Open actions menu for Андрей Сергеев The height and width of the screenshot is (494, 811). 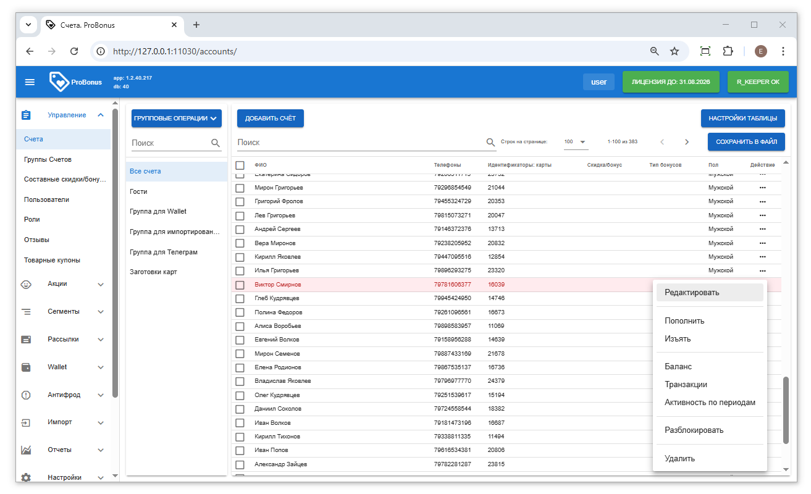pyautogui.click(x=762, y=229)
